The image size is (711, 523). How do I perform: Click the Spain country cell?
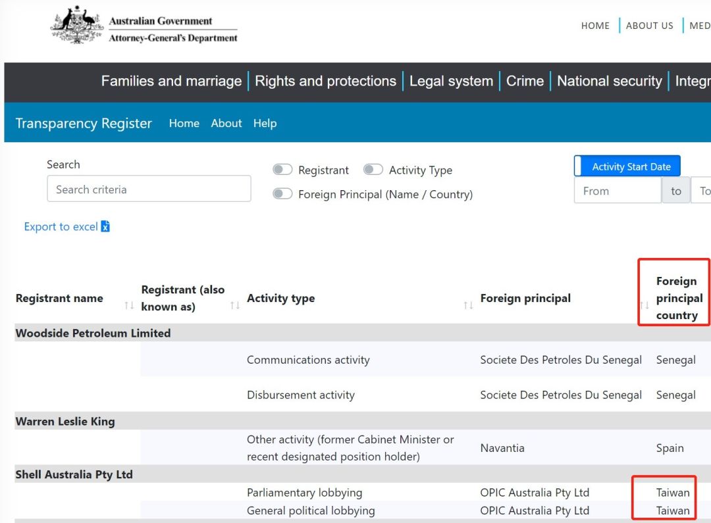click(x=670, y=448)
